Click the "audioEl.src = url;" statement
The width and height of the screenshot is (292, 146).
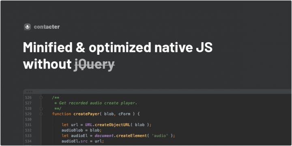(x=83, y=141)
